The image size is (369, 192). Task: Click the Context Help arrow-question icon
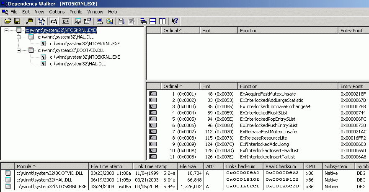pos(175,21)
